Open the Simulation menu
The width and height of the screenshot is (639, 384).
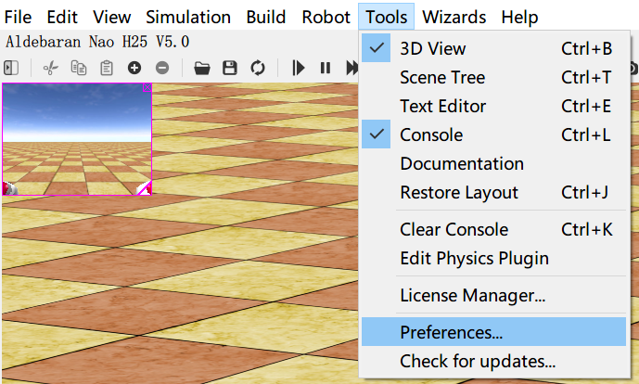click(188, 17)
